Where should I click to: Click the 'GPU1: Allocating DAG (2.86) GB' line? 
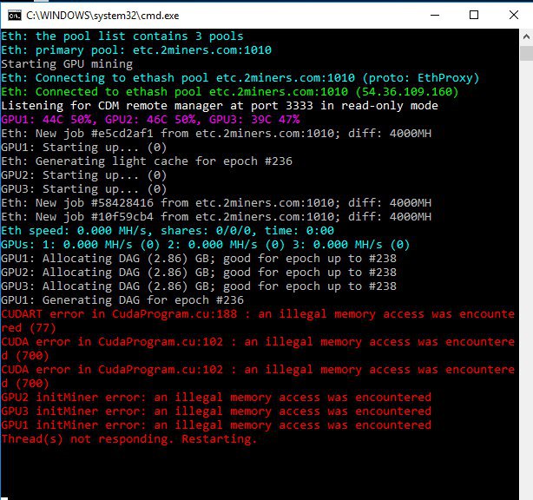point(199,259)
